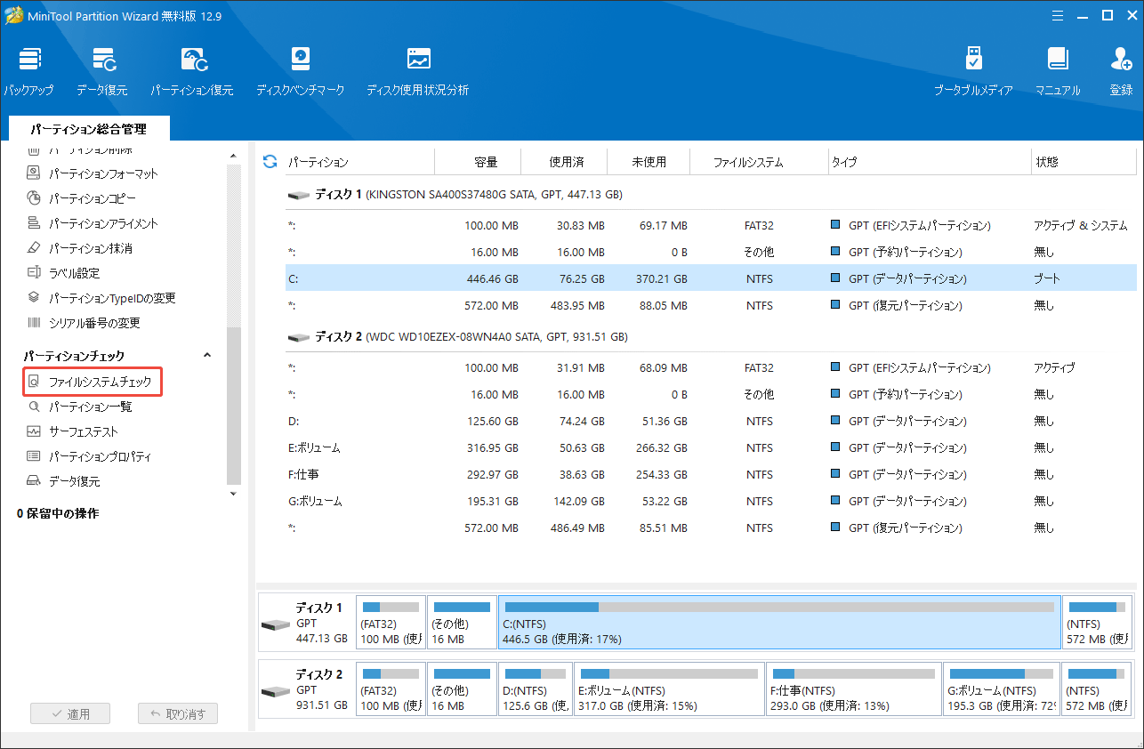Click データ復元 in the sidebar
The image size is (1144, 749).
[63, 481]
